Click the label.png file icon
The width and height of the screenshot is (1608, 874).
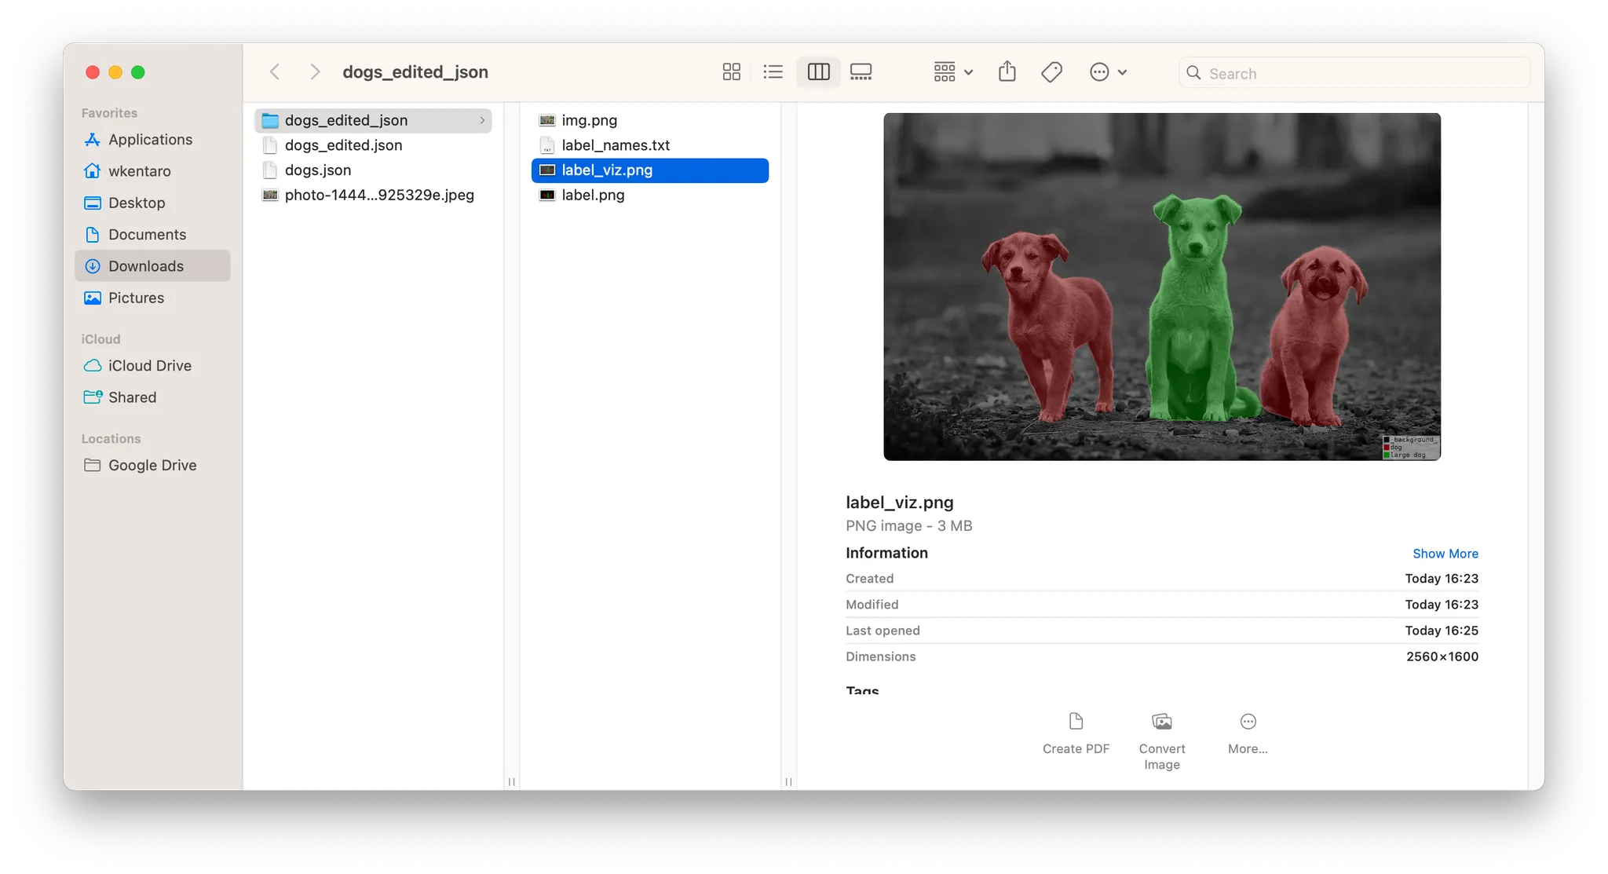pyautogui.click(x=547, y=196)
